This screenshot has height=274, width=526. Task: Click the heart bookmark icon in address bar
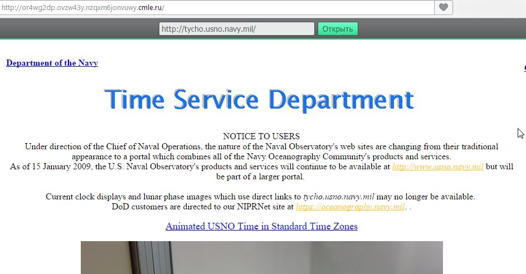[x=444, y=7]
